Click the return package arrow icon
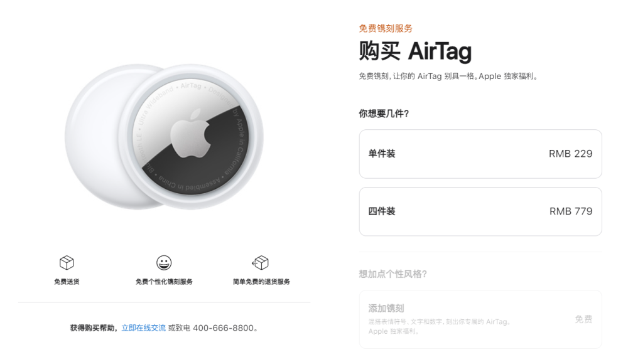 [x=261, y=263]
